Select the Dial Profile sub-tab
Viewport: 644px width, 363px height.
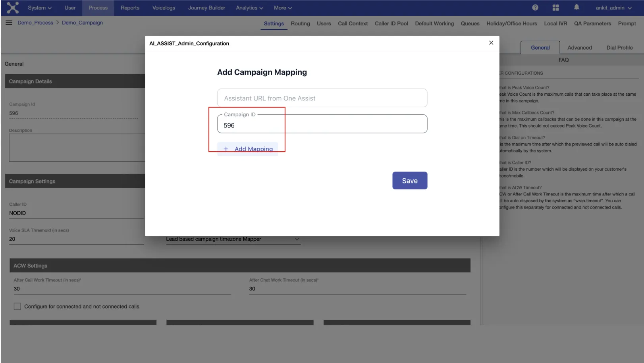click(619, 48)
